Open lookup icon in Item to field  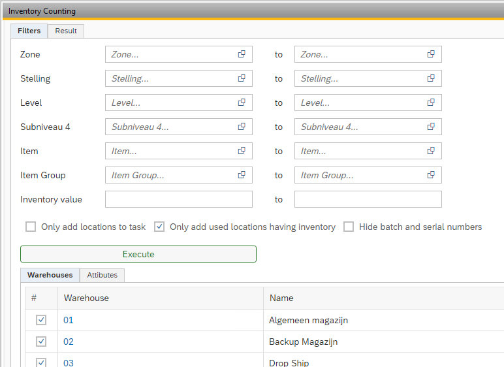tap(431, 151)
